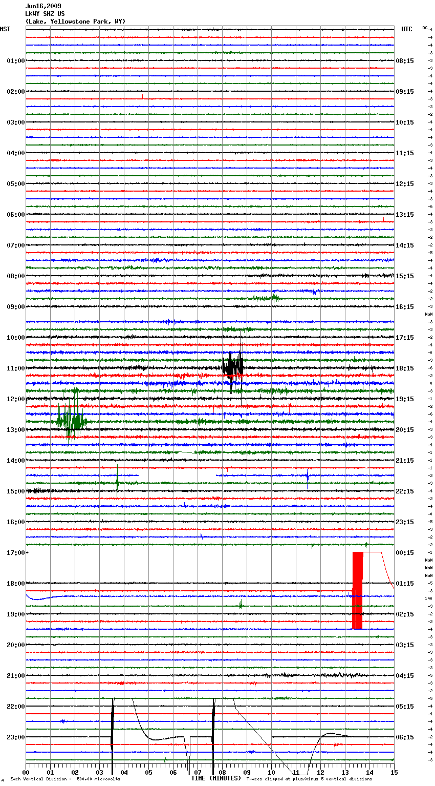Click the solid red clipped signal block
Image resolution: width=435 pixels, height=786 pixels.
point(357,590)
